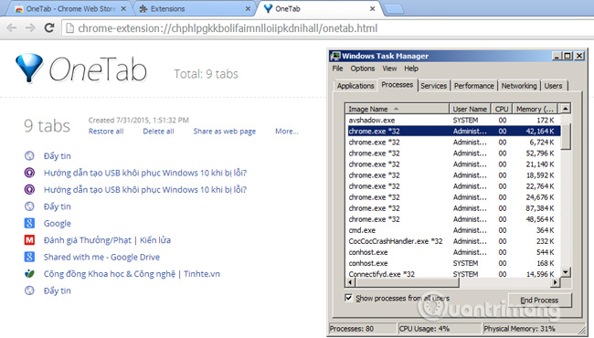Open Shared with me - Google Drive link
594x338 pixels.
(101, 257)
